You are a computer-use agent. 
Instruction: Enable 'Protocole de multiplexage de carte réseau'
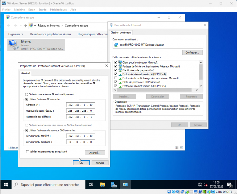click(x=116, y=78)
